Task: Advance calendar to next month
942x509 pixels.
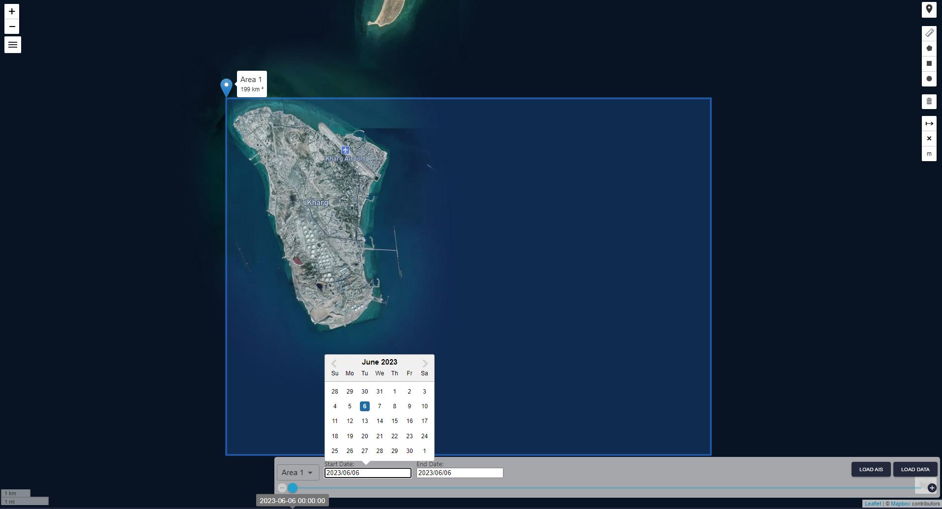Action: point(425,364)
